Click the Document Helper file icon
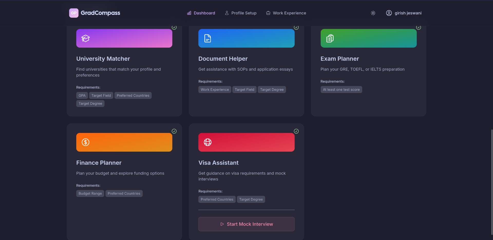Image resolution: width=493 pixels, height=240 pixels. 207,38
